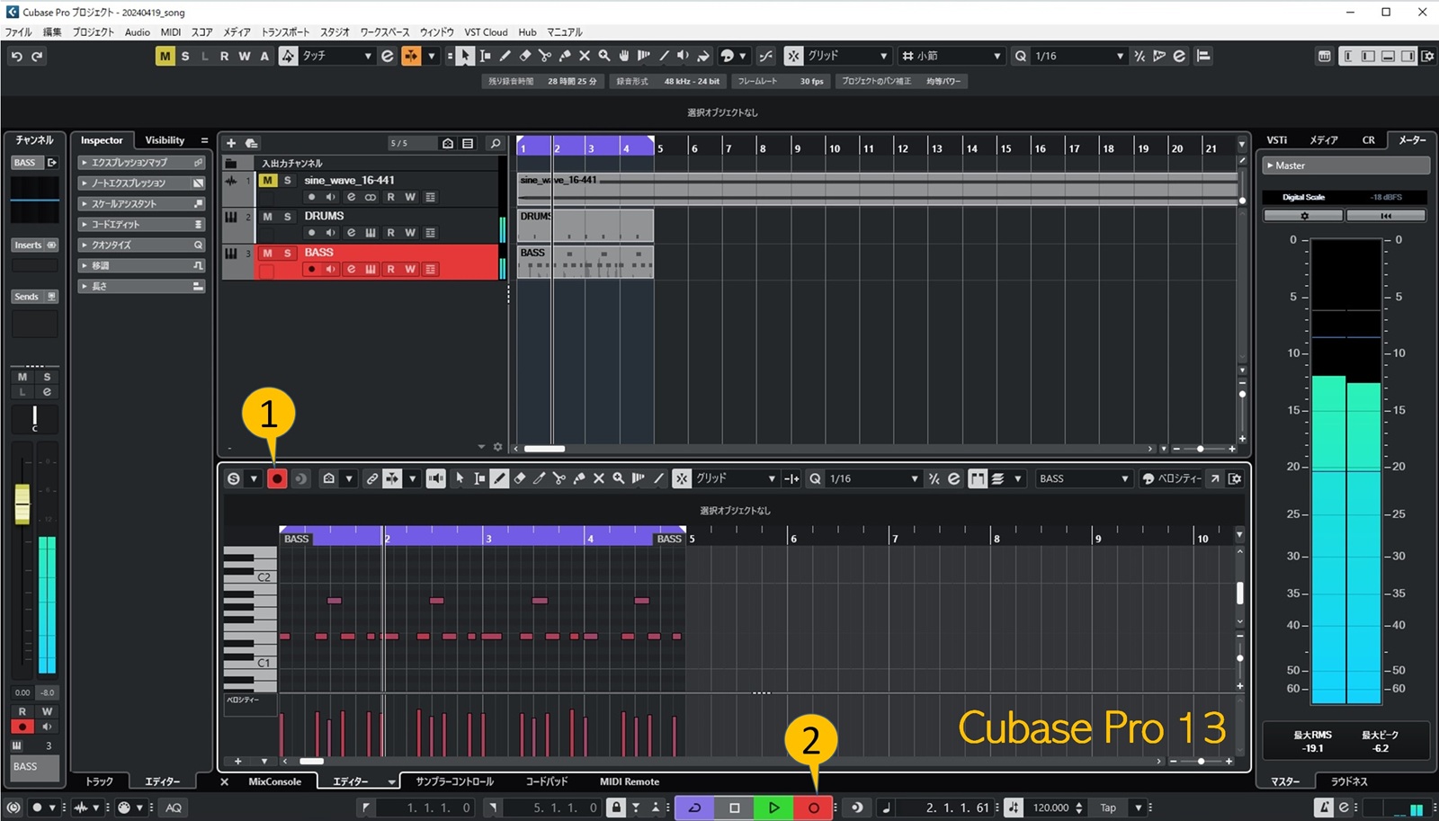1439x821 pixels.
Task: Open automation mode タッチ dropdown
Action: [x=337, y=56]
